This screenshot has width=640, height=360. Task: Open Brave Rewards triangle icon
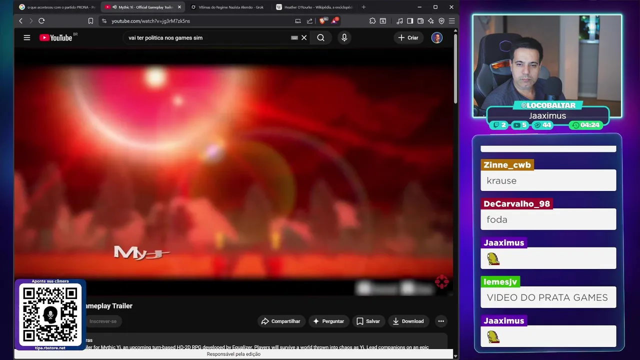[x=334, y=21]
